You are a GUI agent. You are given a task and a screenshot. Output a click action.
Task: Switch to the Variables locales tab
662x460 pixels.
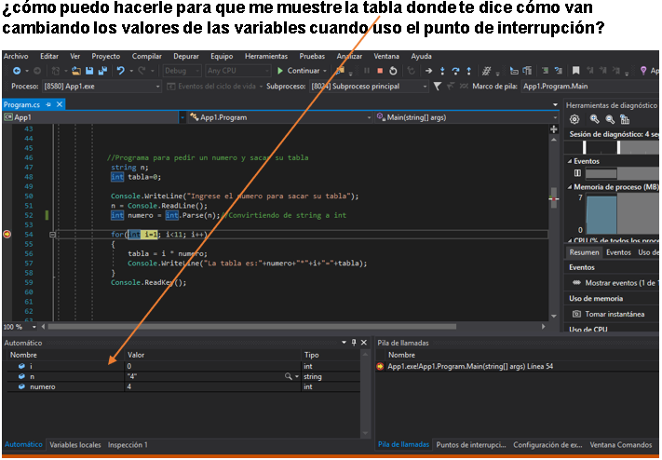(75, 445)
